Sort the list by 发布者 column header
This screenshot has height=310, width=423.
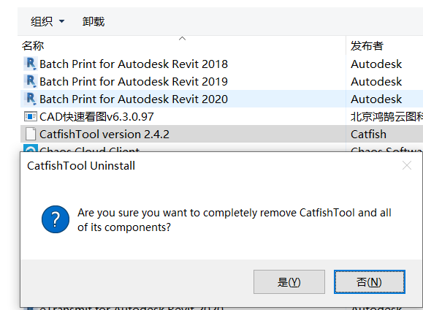click(x=367, y=45)
